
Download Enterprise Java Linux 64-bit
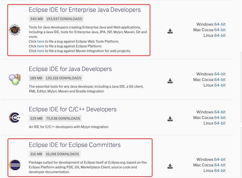pyautogui.click(x=220, y=35)
